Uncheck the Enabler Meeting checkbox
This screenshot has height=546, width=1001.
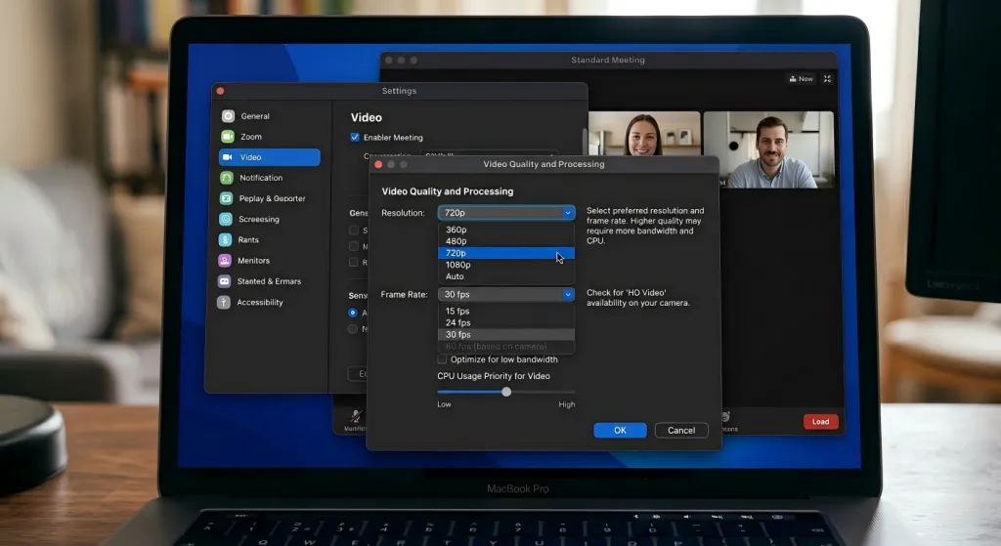click(355, 137)
